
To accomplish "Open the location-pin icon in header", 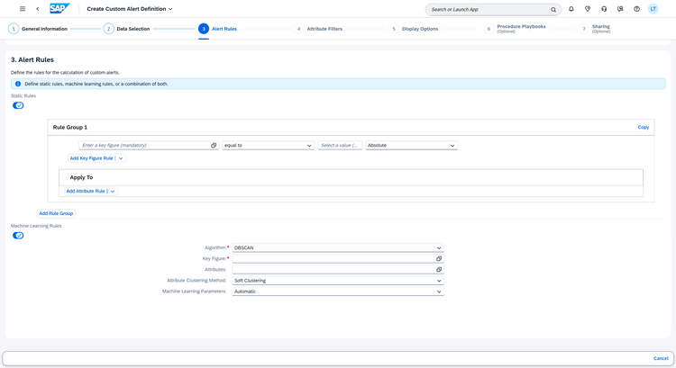I will tap(588, 9).
